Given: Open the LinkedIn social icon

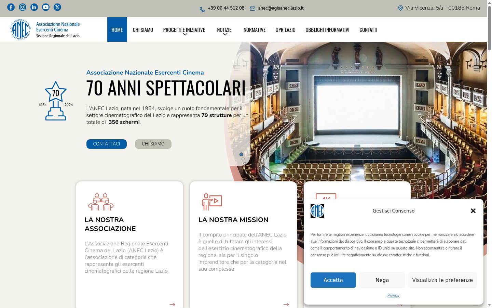Looking at the screenshot, I should [x=34, y=7].
